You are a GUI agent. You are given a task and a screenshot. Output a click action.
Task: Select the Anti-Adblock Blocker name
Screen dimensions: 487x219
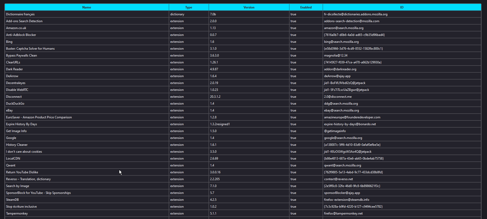tap(87, 35)
